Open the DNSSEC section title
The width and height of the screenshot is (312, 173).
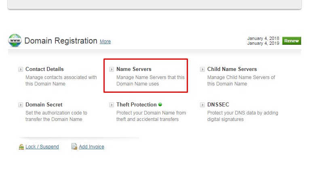click(218, 104)
